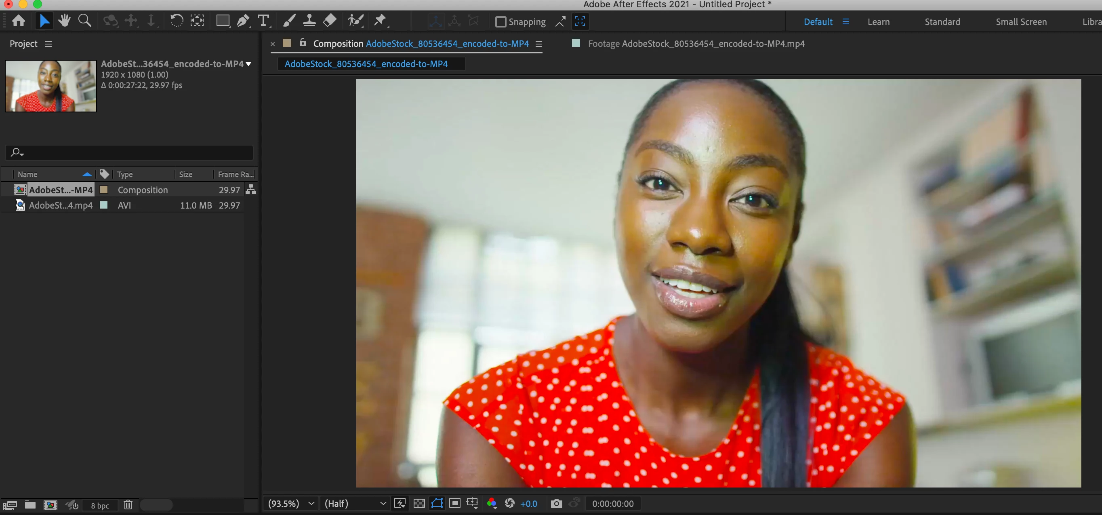
Task: Toggle mask and shape path visibility
Action: pyautogui.click(x=437, y=503)
